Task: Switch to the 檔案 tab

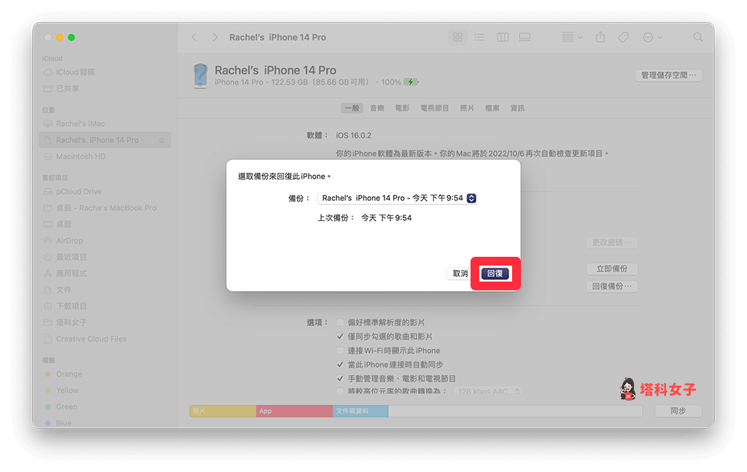Action: [x=492, y=108]
